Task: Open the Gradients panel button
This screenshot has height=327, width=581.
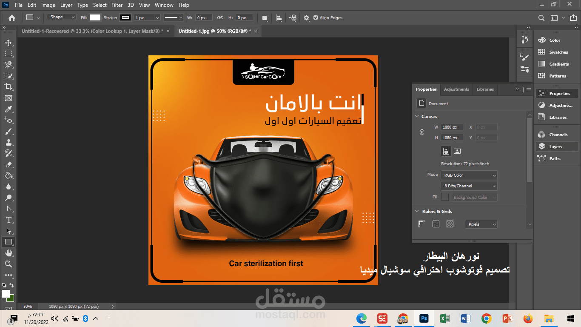Action: pos(557,64)
